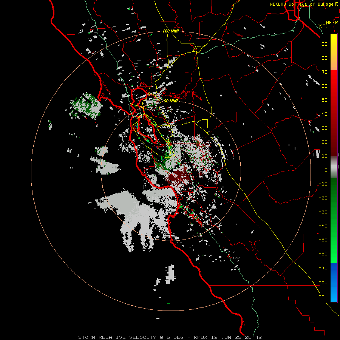Image resolution: width=340 pixels, height=340 pixels.
Task: Click the -70 value on the velocity scale
Action: tap(323, 268)
